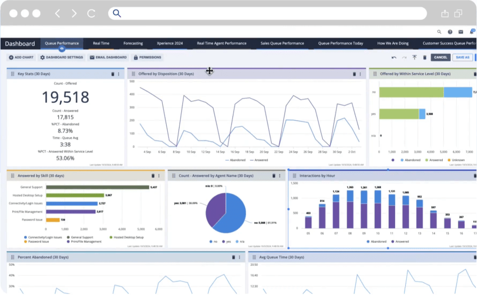Open the three-dot menu on Percent Abandoned panel
Viewport: 477px width, 295px height.
[240, 257]
